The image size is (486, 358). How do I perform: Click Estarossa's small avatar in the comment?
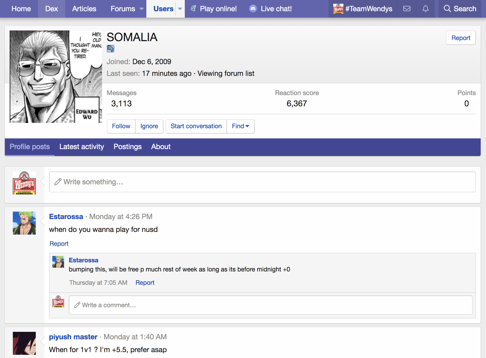pos(58,262)
